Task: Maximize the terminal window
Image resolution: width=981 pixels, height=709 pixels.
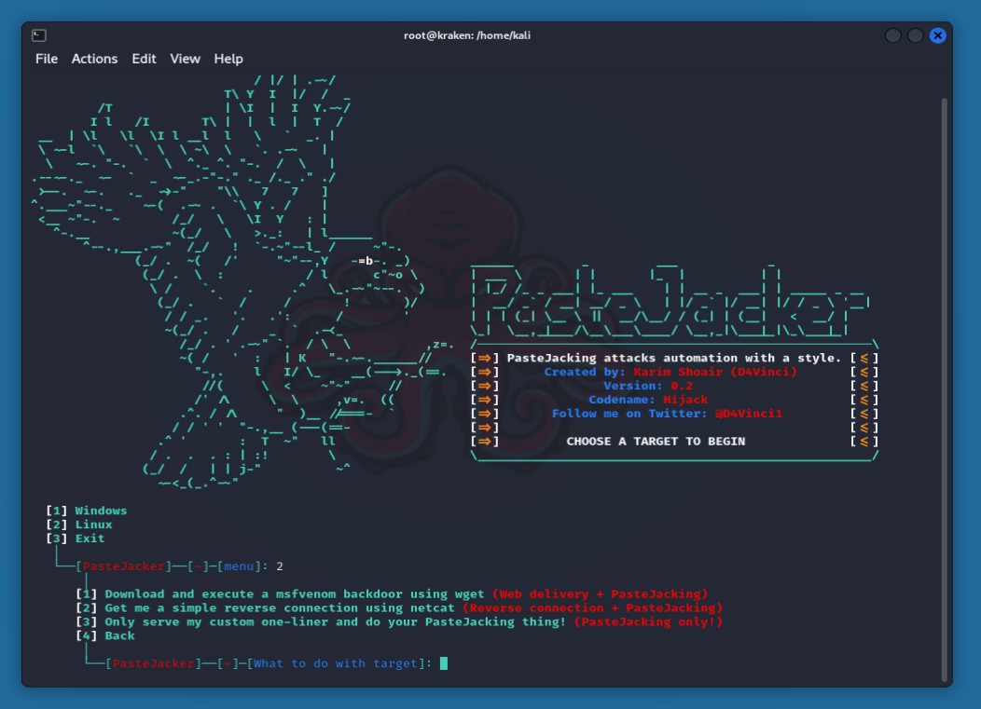Action: [x=916, y=35]
